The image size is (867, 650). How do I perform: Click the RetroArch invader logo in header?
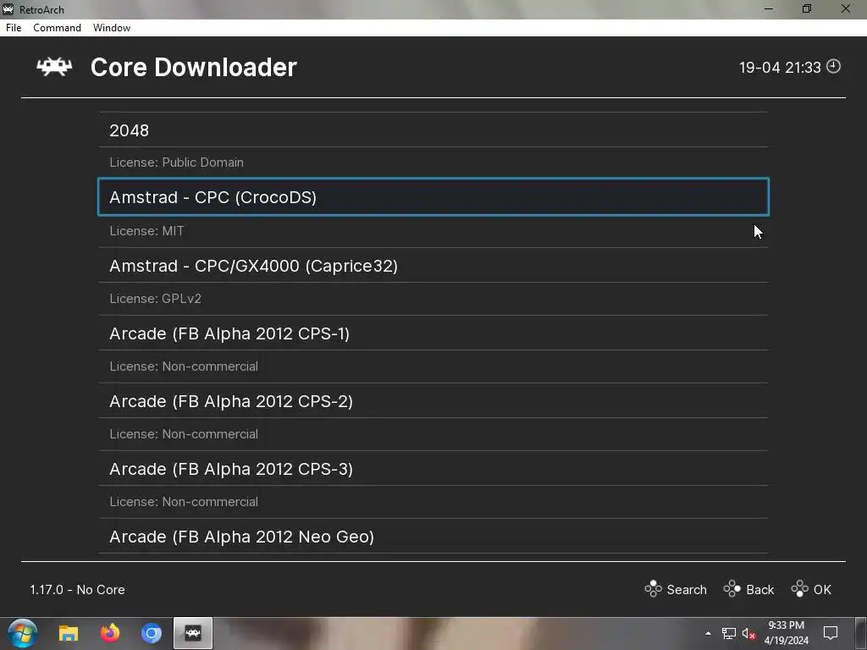click(x=54, y=67)
